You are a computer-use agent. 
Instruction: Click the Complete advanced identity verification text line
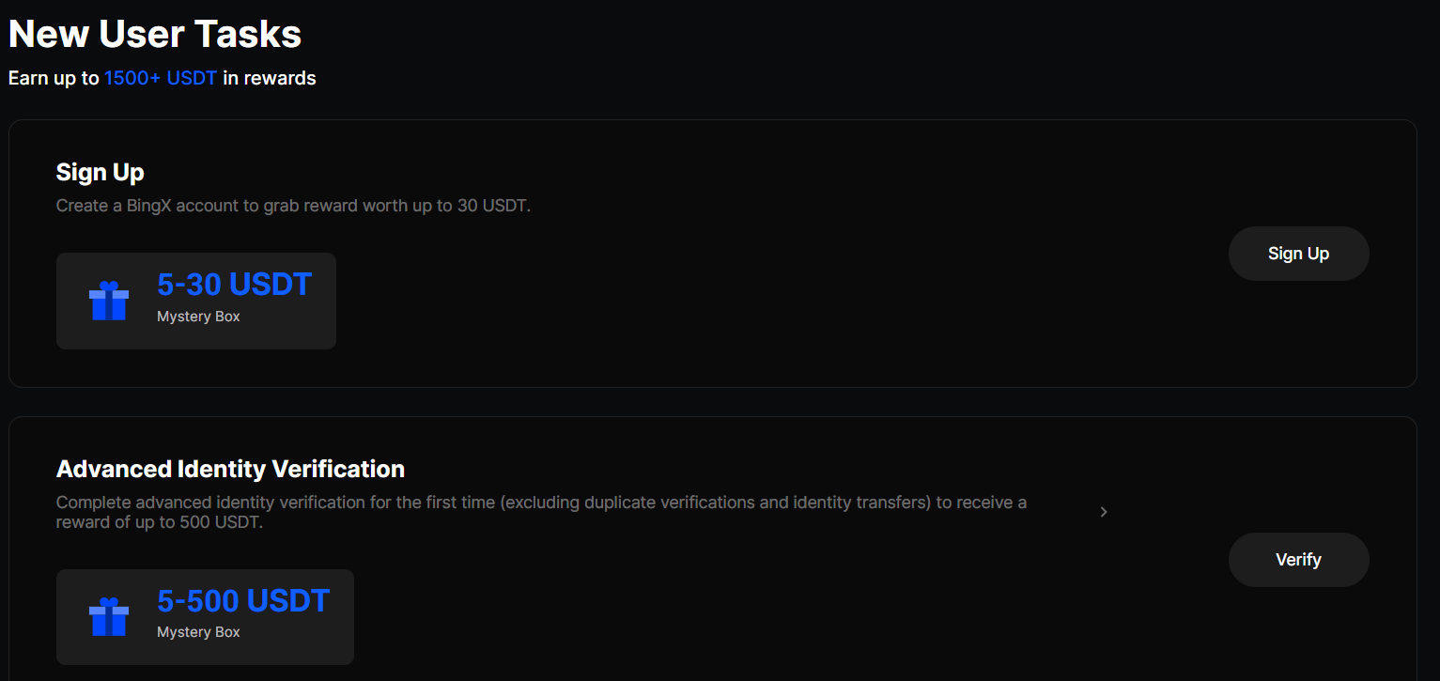[541, 503]
